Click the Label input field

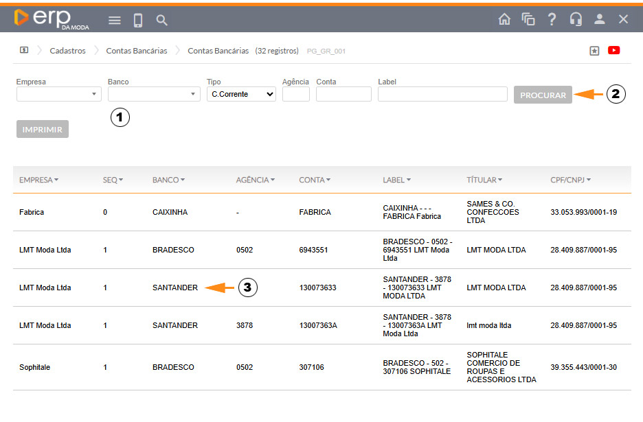(442, 95)
